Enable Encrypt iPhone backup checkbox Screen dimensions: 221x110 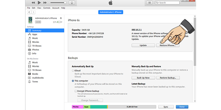76,91
